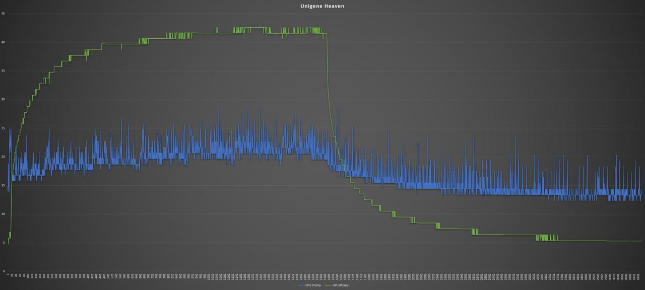This screenshot has width=645, height=290.
Task: Select the 5 label on the y-axis
Action: pos(4,243)
